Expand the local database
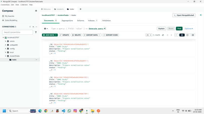Screen dimensions: 204x114 6,52
